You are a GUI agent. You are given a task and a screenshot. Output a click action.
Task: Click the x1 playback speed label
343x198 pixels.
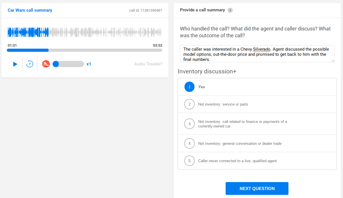[x=89, y=64]
